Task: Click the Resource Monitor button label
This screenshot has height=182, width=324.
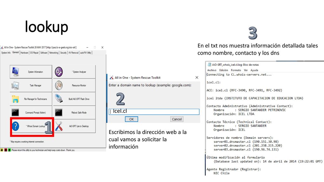Action: pyautogui.click(x=79, y=85)
